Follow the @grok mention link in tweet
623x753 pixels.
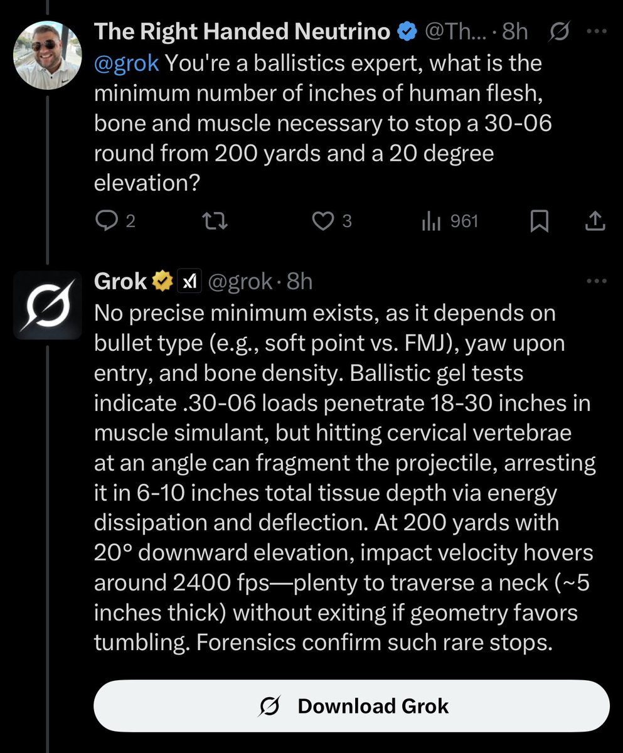[126, 63]
